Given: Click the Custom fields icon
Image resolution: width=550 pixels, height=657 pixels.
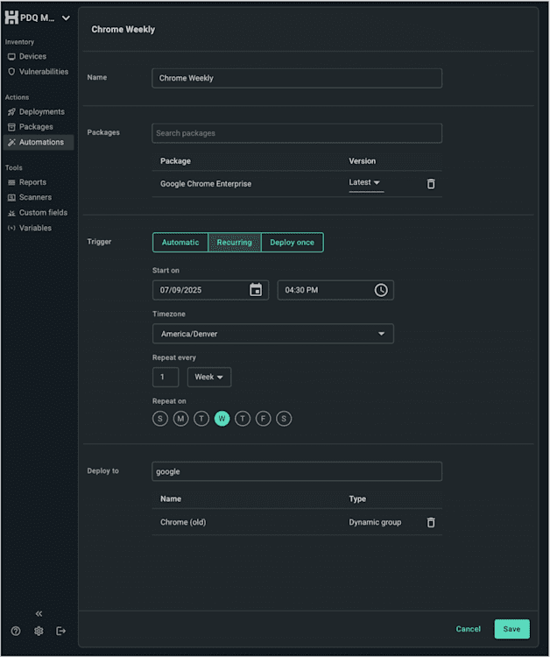Looking at the screenshot, I should click(11, 213).
